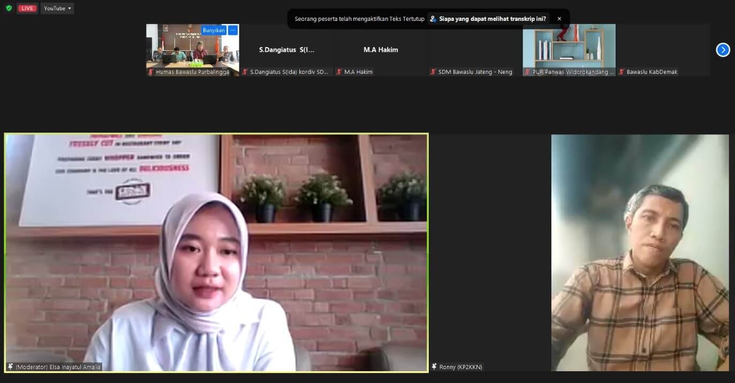Click muted mic icon of SDM Bawaslu Jateng

pyautogui.click(x=434, y=72)
